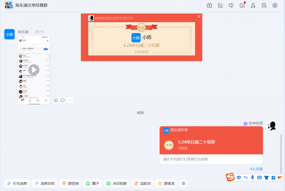This screenshot has width=285, height=191.
Task: Open the group tasks checkmark icon
Action: 220,5
